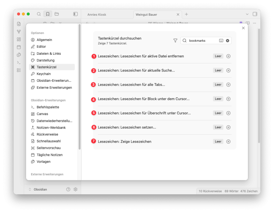Add hotkey for 'Lesezeichen setzen...'
274x212 pixels.
[228, 127]
